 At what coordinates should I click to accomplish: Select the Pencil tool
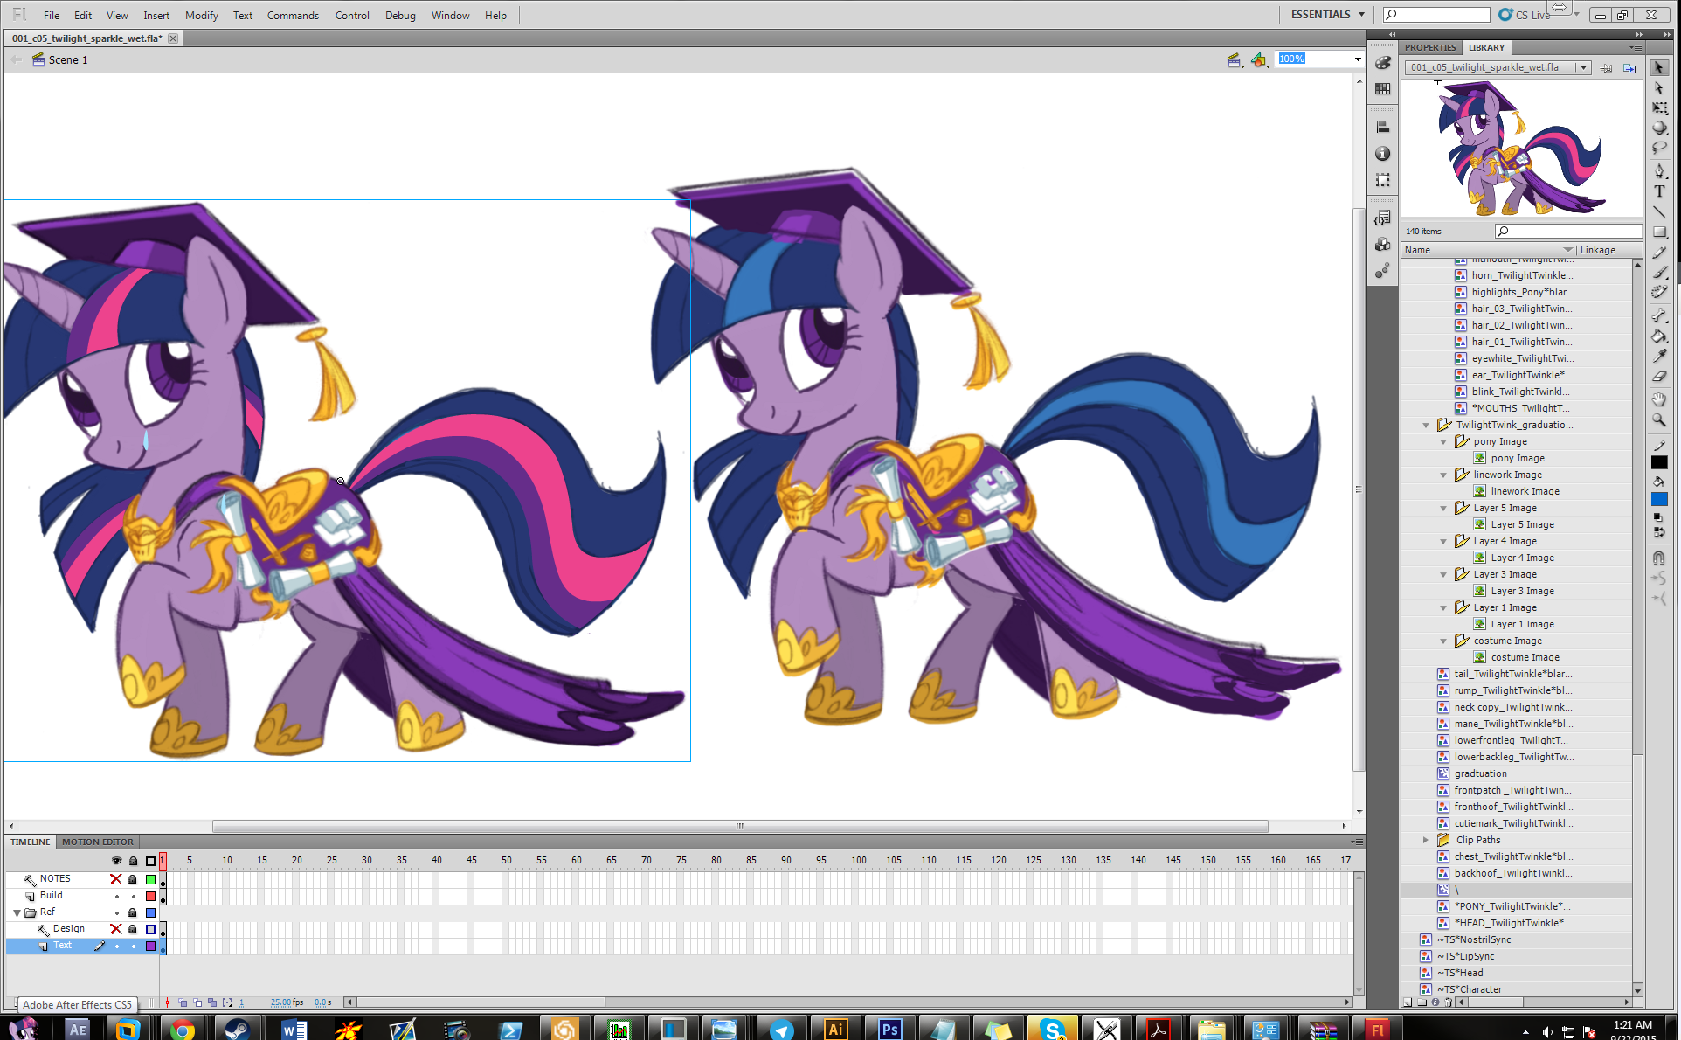click(x=1659, y=253)
